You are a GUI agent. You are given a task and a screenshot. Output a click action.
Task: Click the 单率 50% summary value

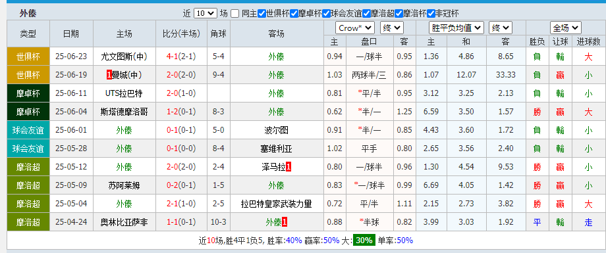tap(404, 241)
